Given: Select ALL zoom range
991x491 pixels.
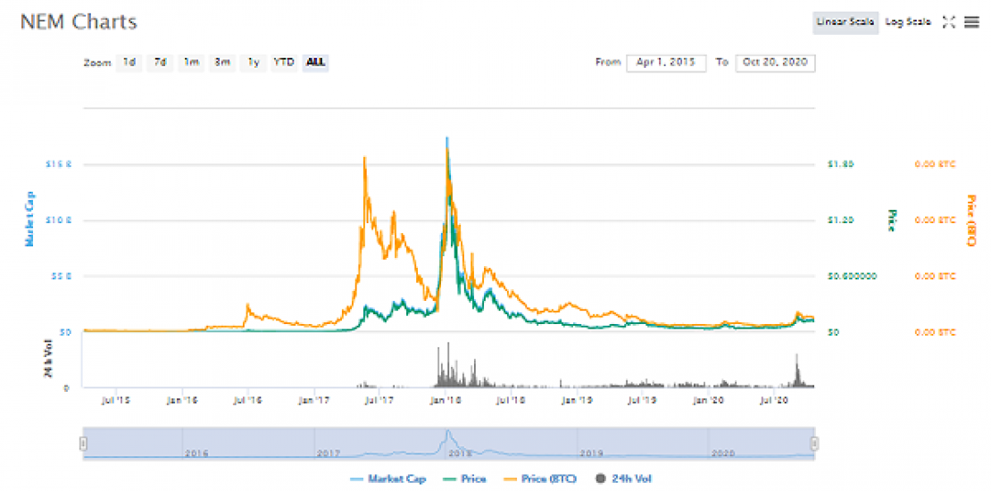Looking at the screenshot, I should pos(315,62).
